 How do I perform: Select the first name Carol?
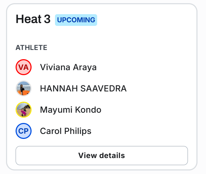click(x=51, y=131)
